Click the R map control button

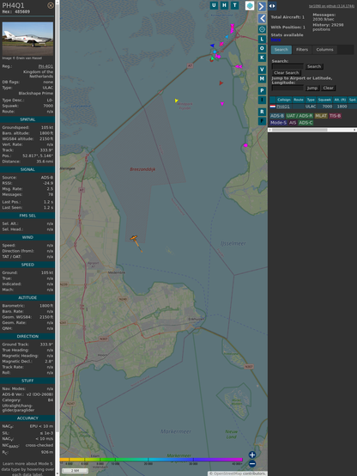click(262, 112)
